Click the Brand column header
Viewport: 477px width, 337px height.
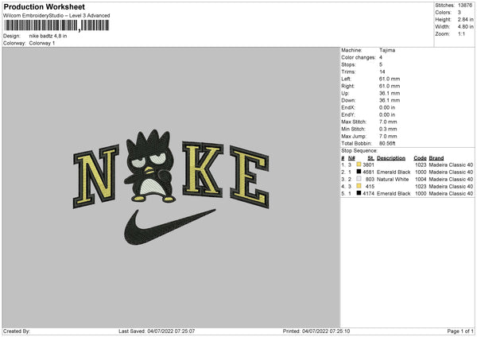[x=436, y=158]
